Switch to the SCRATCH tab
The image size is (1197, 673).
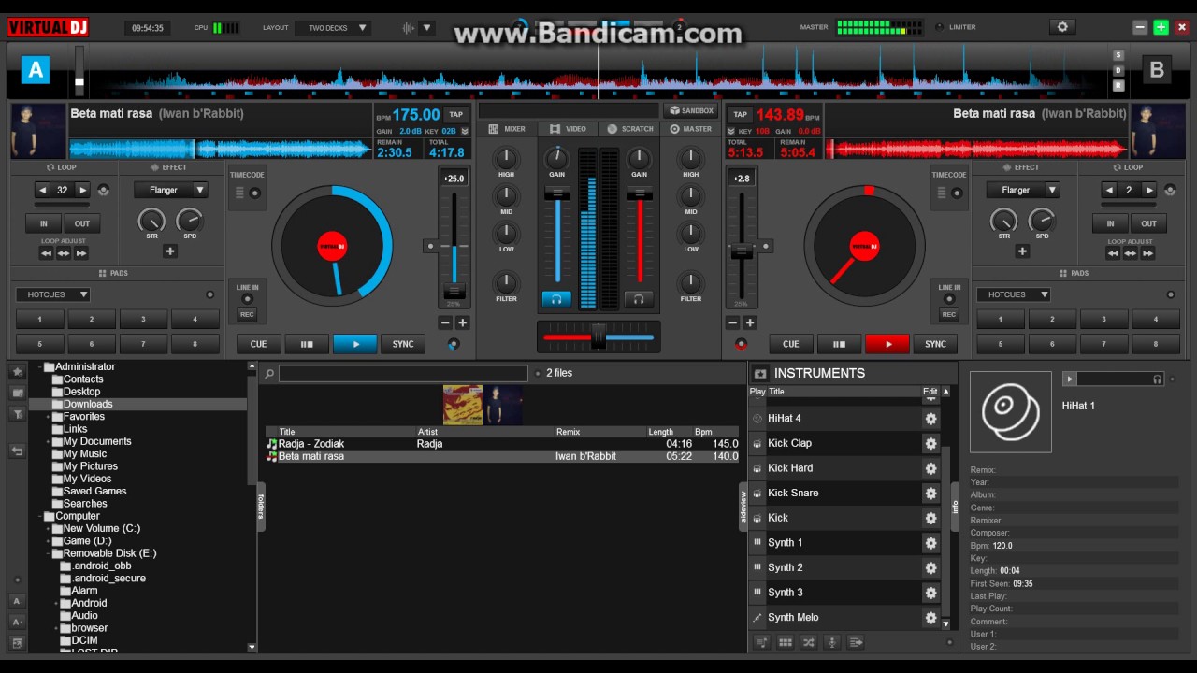click(x=630, y=129)
